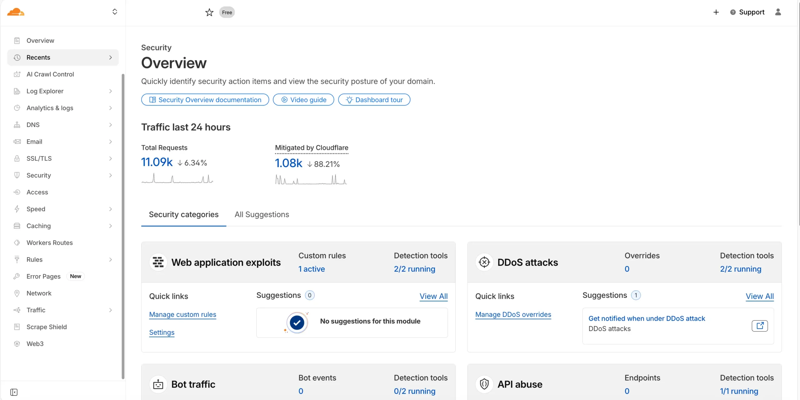Open the user profile icon
This screenshot has height=400, width=800.
778,12
